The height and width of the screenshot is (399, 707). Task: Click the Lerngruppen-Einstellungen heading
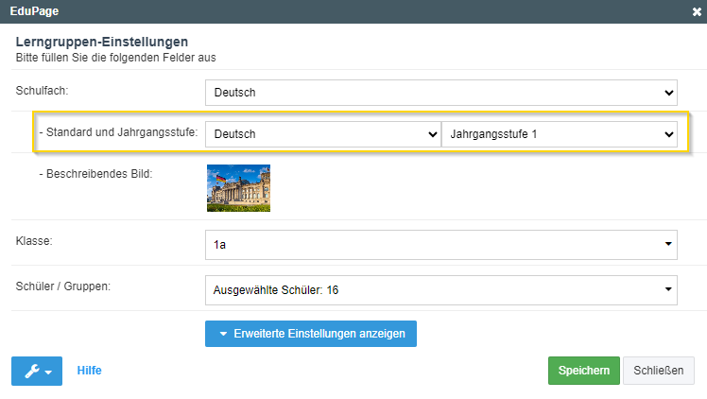(102, 42)
